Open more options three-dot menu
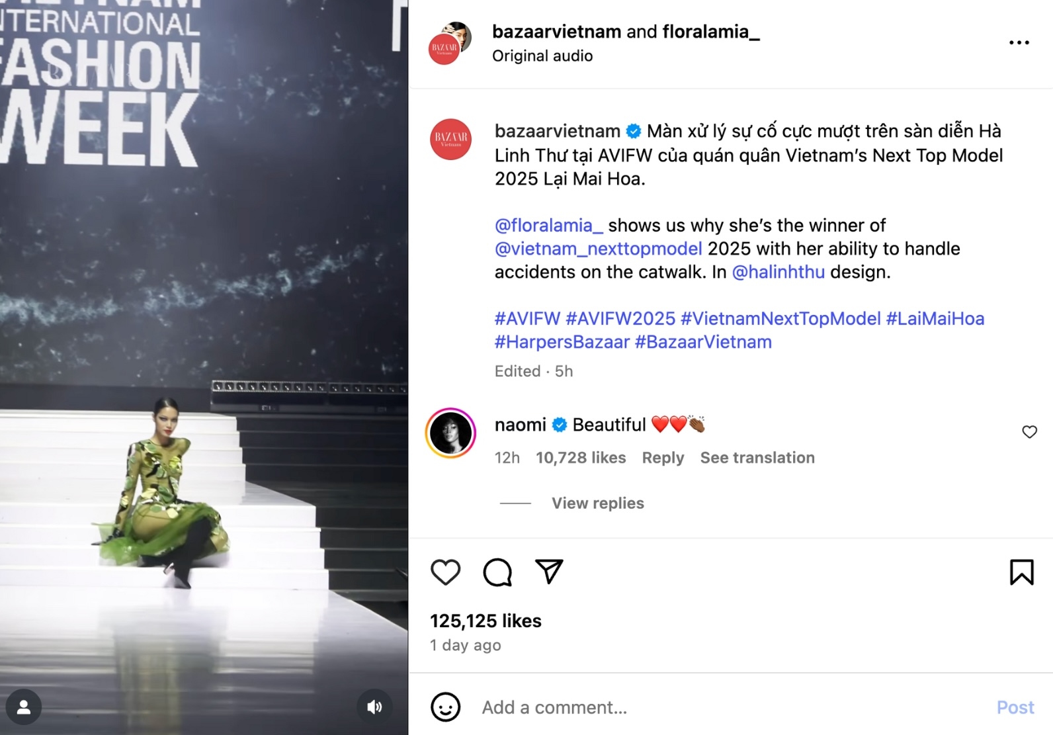The width and height of the screenshot is (1053, 735). 1019,42
